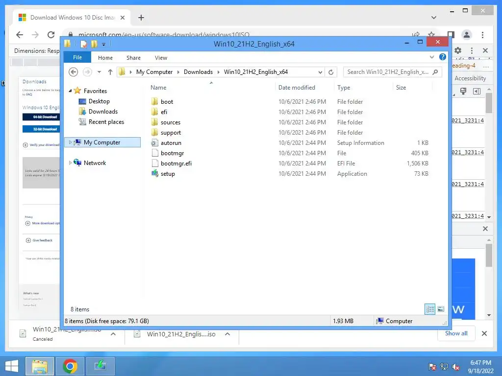This screenshot has width=502, height=376.
Task: Open the boot folder icon
Action: [x=154, y=102]
